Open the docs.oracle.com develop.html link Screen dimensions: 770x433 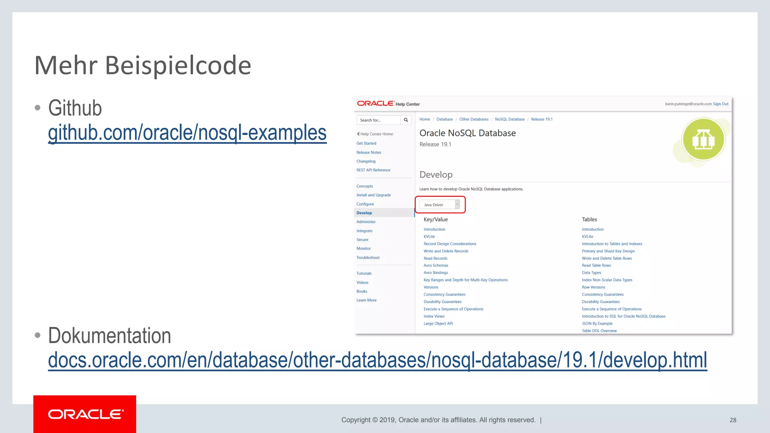point(377,360)
